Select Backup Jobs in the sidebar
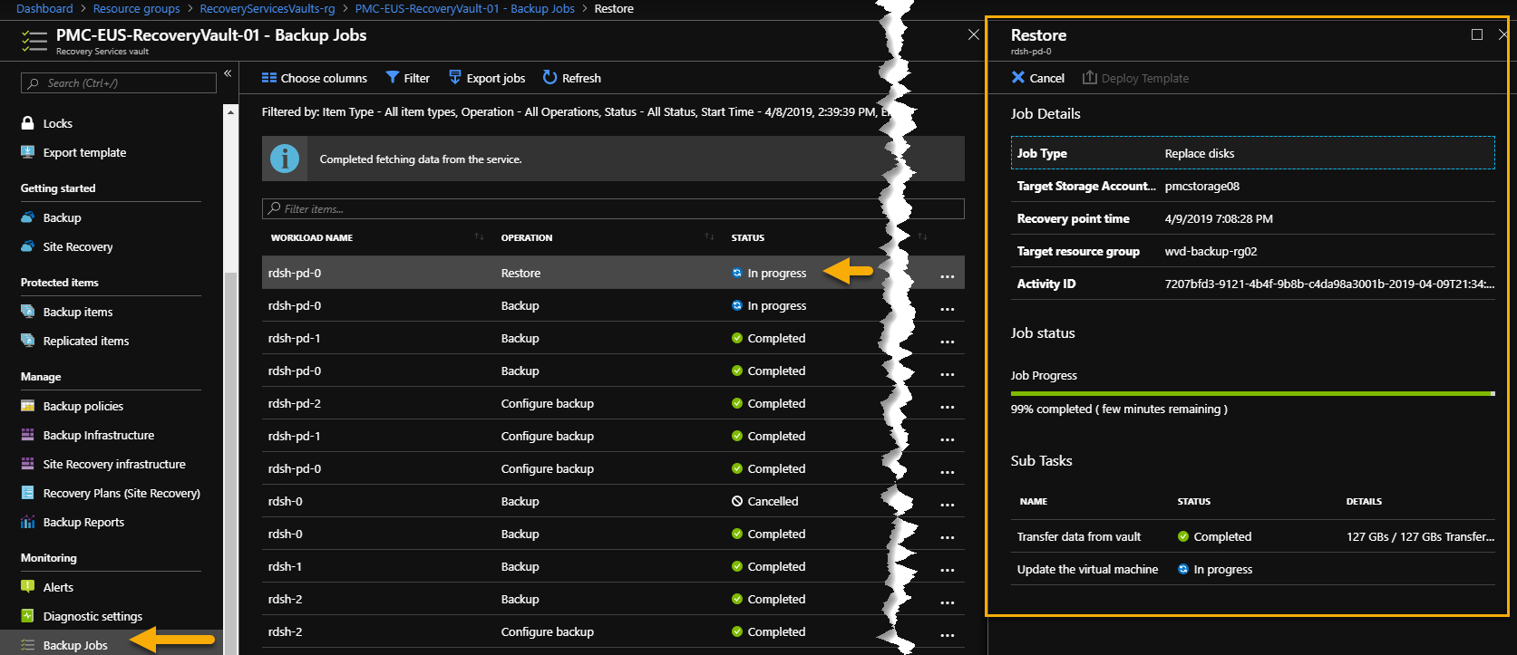 point(75,645)
